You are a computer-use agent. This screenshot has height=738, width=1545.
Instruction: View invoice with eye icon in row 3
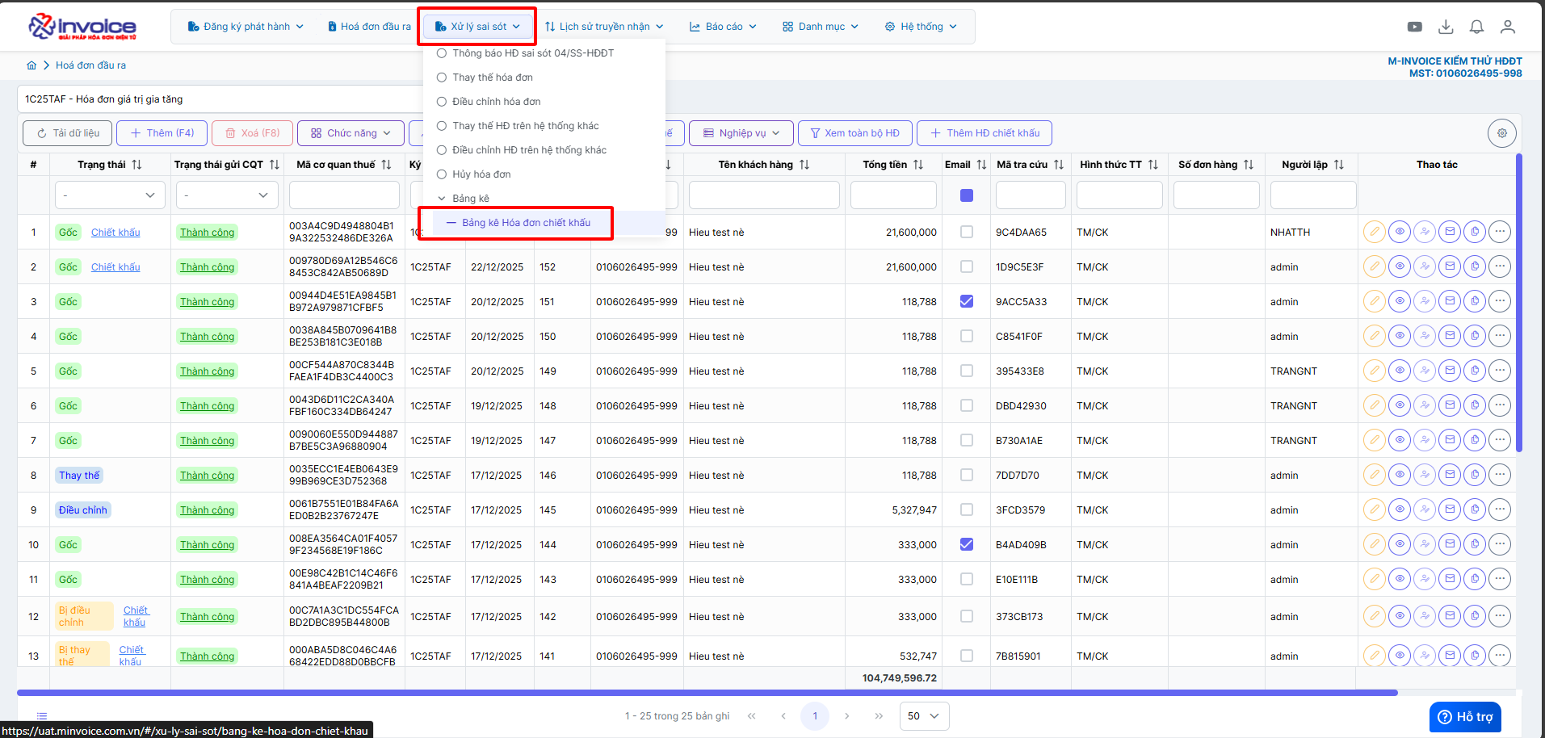(x=1400, y=302)
